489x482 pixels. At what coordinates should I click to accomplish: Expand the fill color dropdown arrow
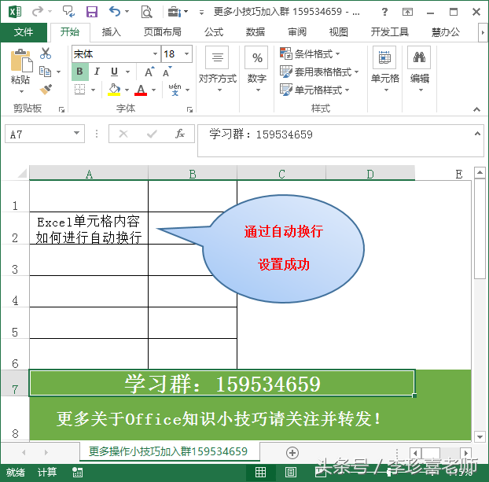[x=127, y=90]
